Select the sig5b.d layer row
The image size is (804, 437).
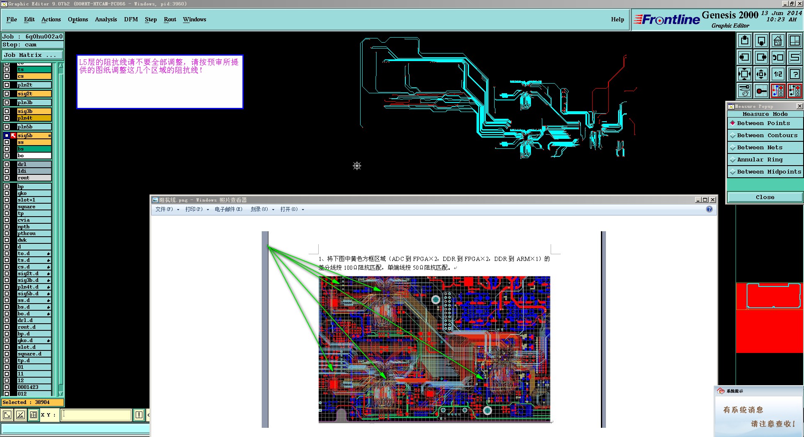[x=34, y=294]
